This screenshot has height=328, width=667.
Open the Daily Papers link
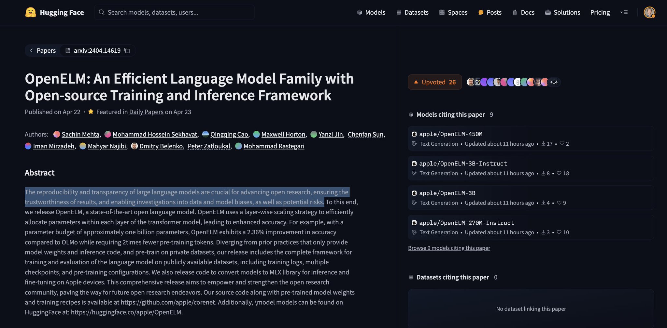pyautogui.click(x=146, y=112)
